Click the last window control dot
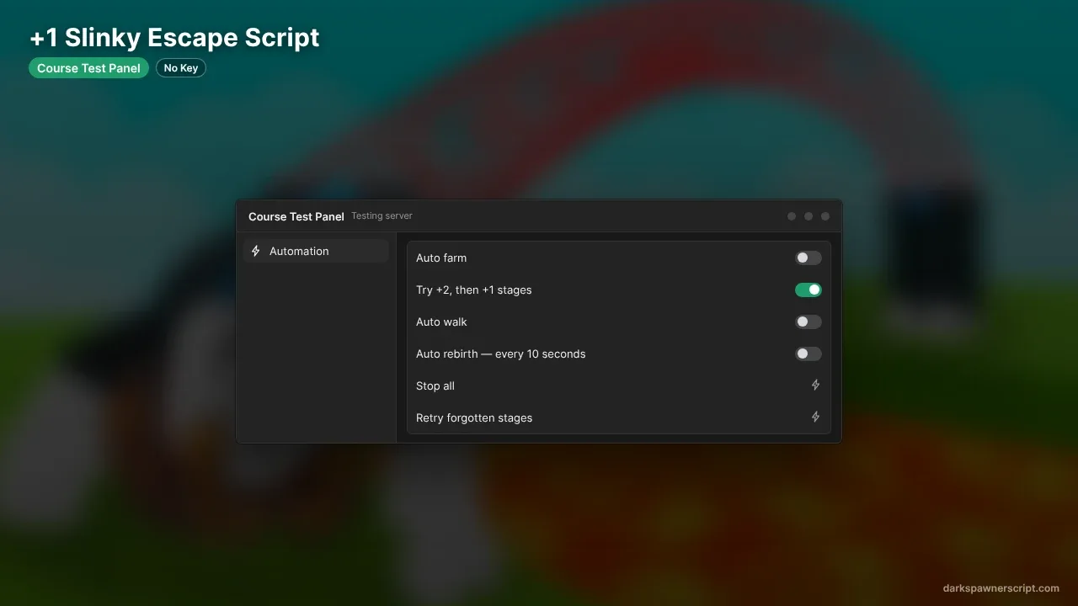This screenshot has width=1078, height=606. tap(825, 216)
